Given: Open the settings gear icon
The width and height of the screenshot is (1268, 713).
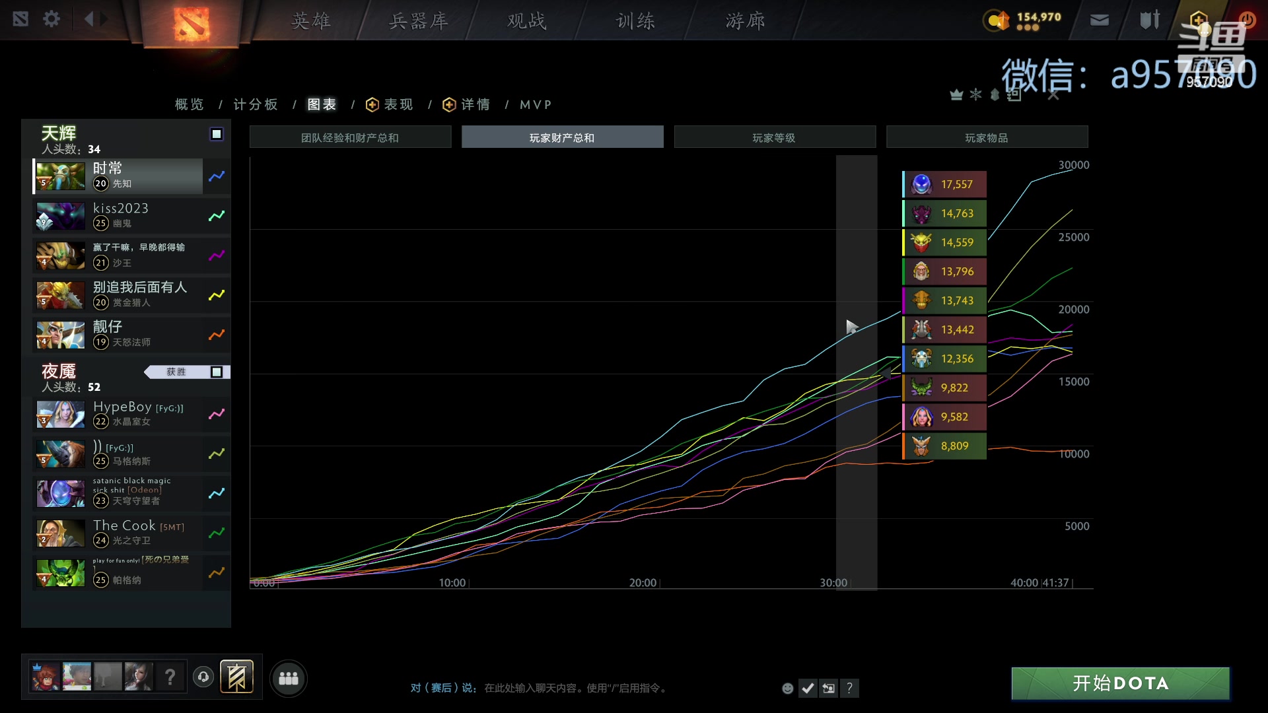Looking at the screenshot, I should 52,19.
